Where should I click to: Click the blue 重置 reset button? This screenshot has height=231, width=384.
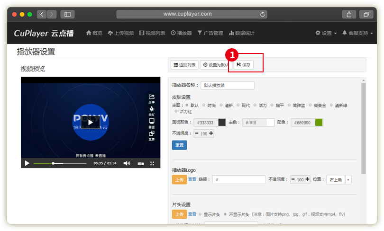pyautogui.click(x=179, y=145)
